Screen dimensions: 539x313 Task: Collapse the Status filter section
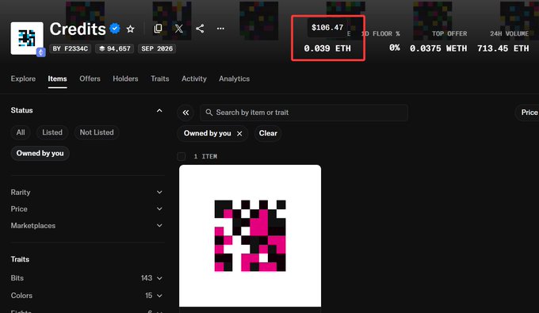(x=159, y=110)
